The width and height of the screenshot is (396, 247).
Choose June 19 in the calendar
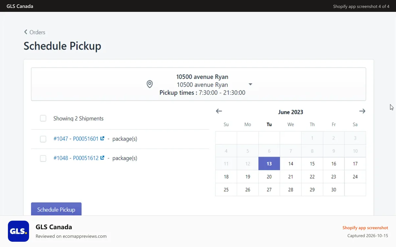pyautogui.click(x=248, y=177)
